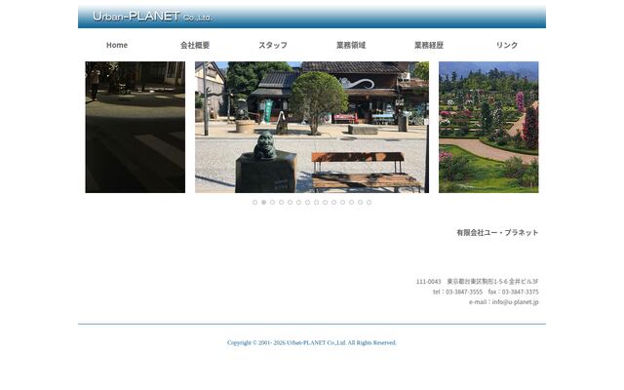Screen dimensions: 624x390
Task: Click the flower garden slide image
Action: [488, 128]
